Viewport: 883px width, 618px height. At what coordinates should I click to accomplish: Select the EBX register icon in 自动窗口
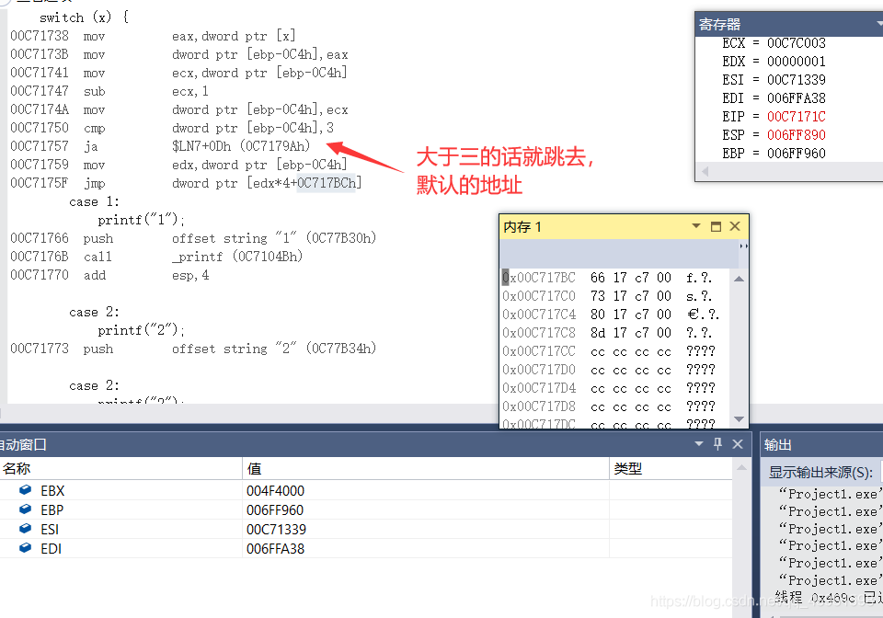pos(25,490)
